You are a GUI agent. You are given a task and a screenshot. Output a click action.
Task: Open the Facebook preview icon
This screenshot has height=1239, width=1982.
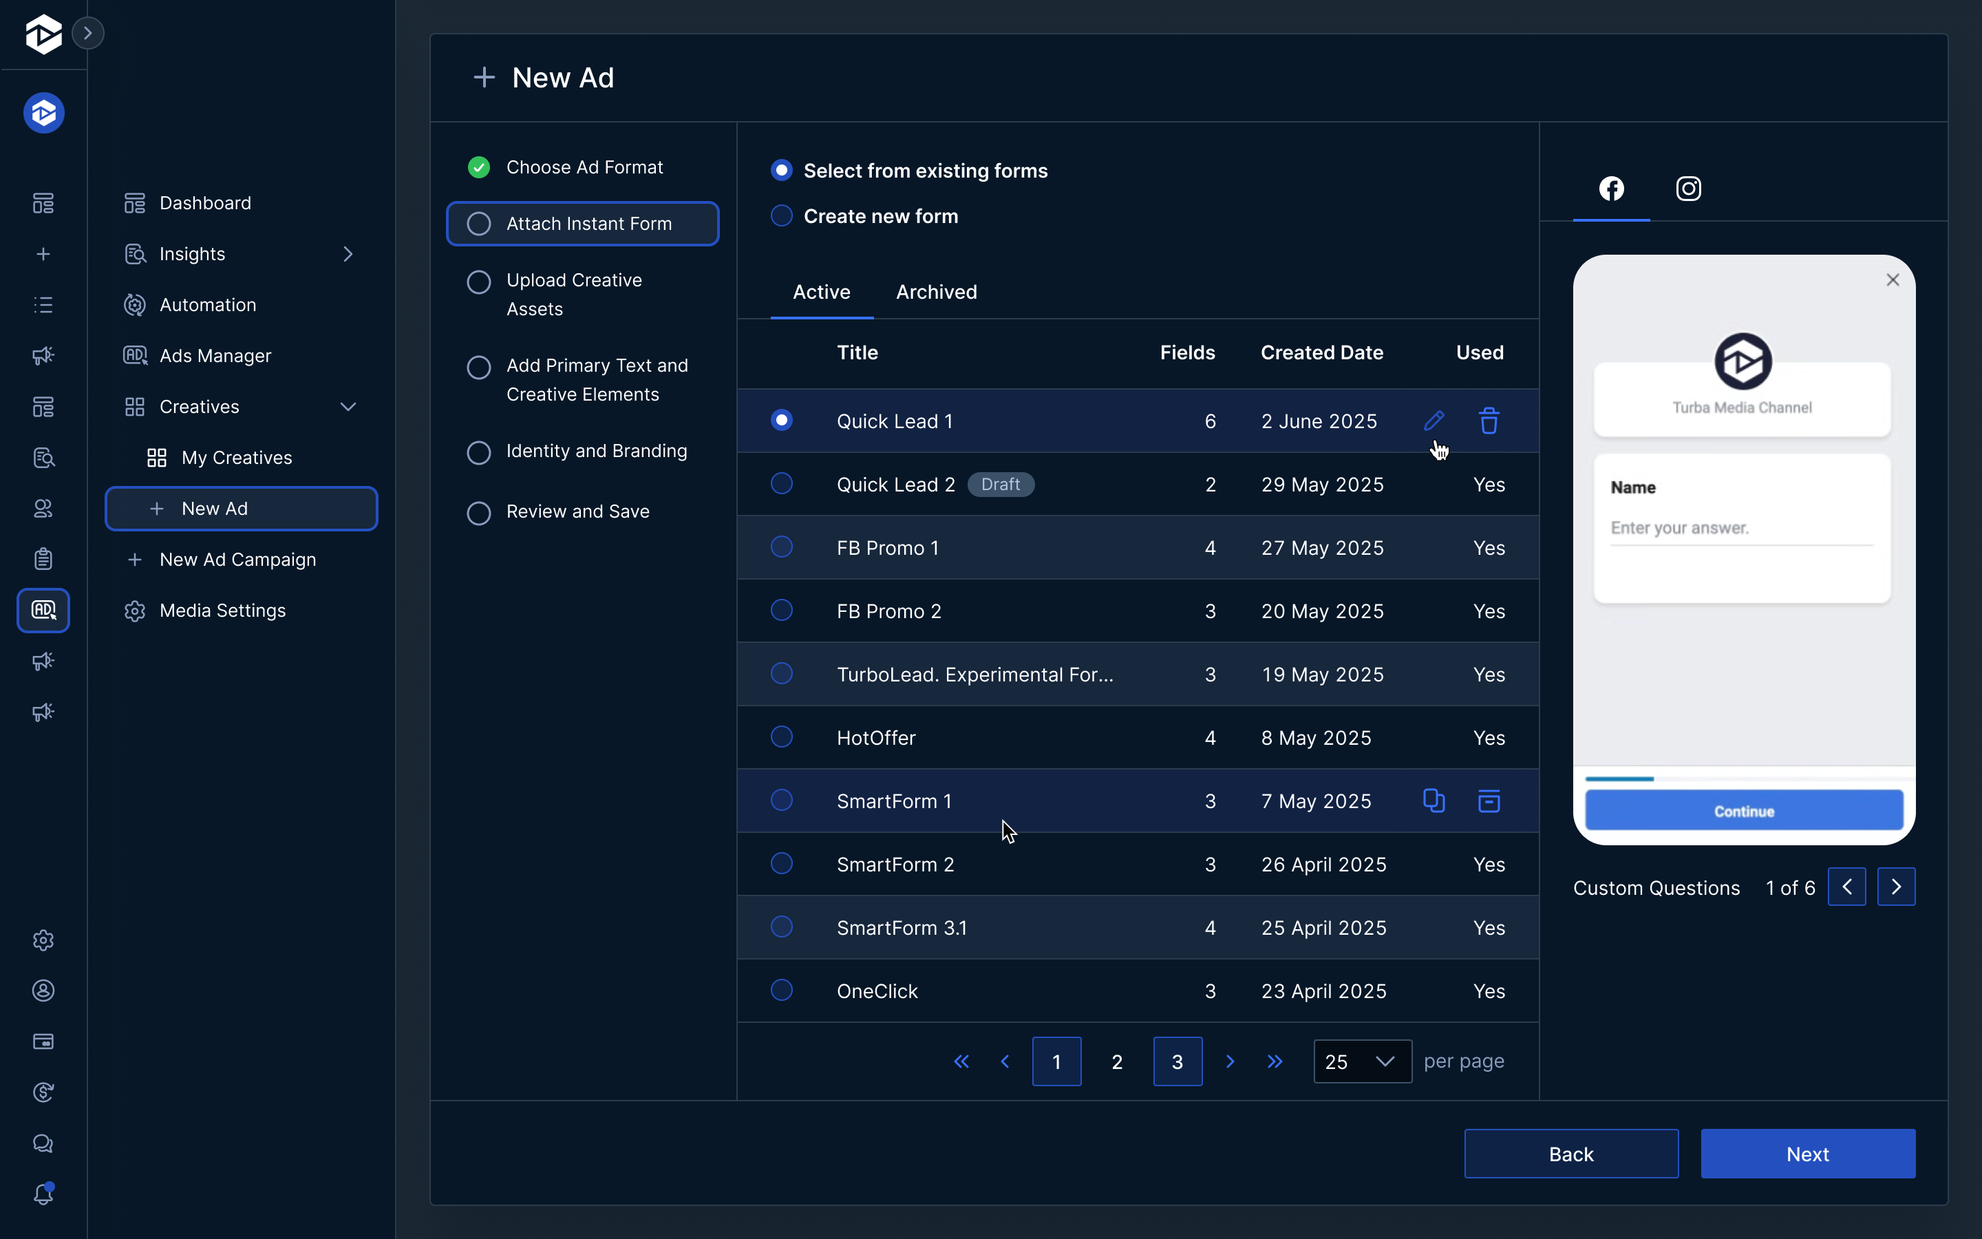(1611, 189)
